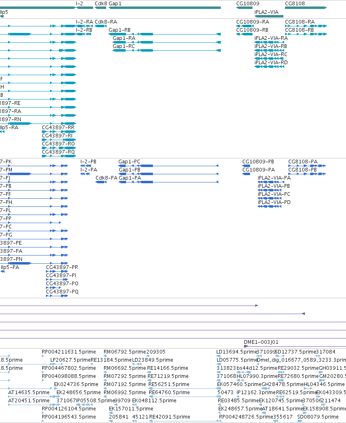Click the Ilp5-PA protein label
This screenshot has width=346, height=423.
pyautogui.click(x=10, y=267)
